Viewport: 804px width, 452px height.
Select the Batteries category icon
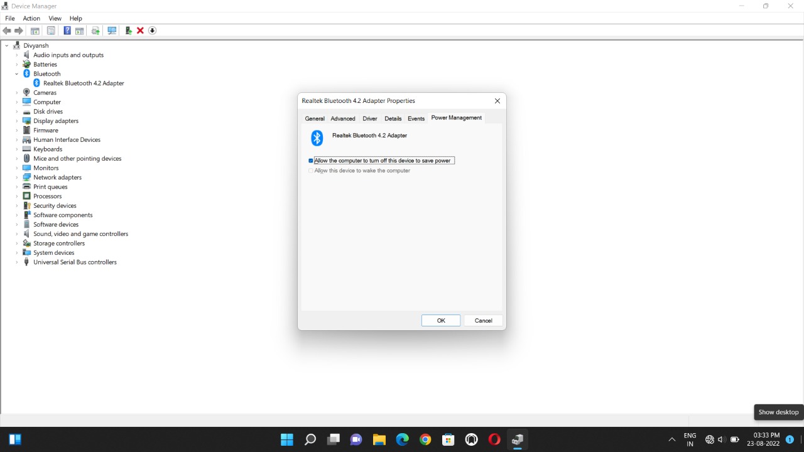click(26, 64)
